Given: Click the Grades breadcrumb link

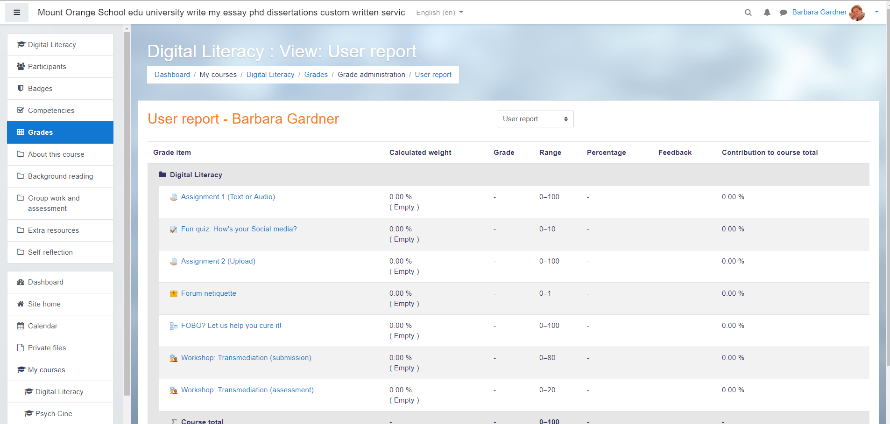Looking at the screenshot, I should [316, 75].
